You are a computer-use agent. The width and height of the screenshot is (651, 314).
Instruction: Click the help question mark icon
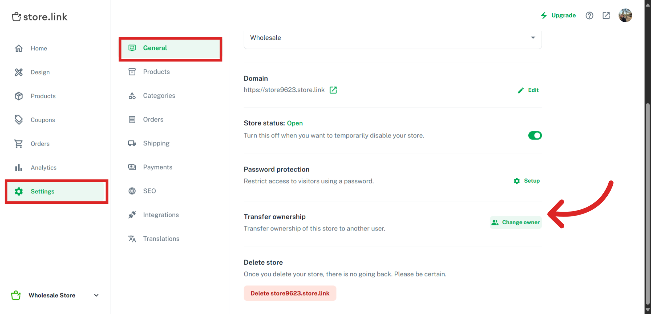(589, 16)
